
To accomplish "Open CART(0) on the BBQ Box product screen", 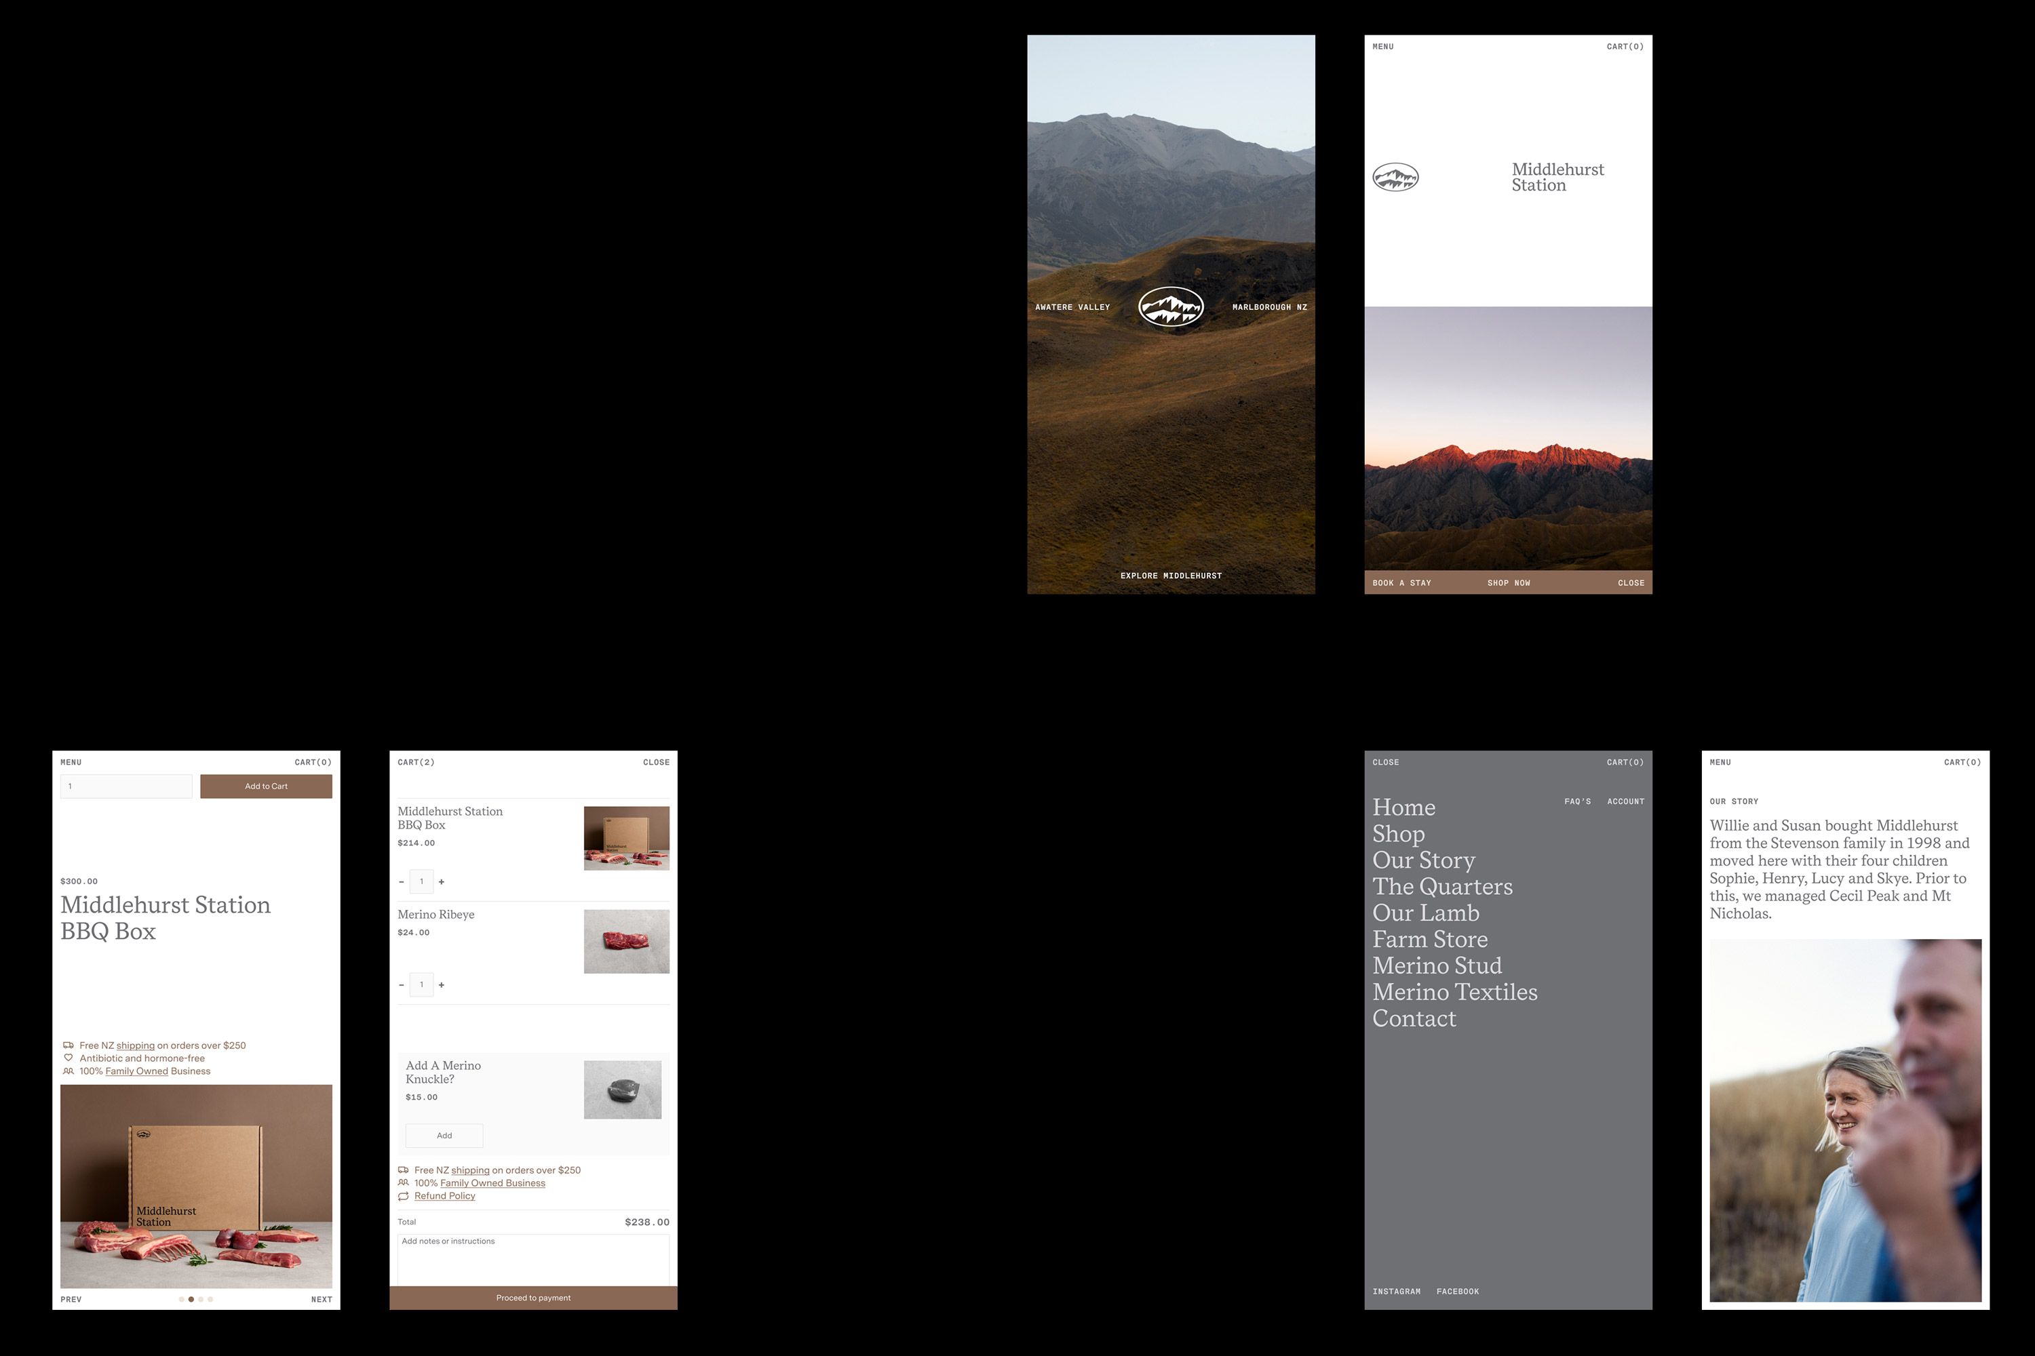I will [313, 762].
